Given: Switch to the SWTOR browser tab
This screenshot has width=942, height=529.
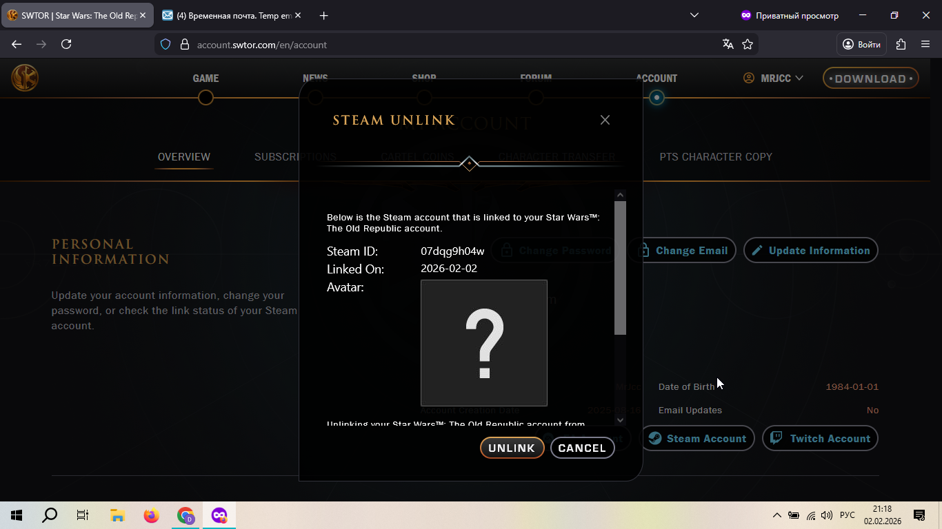Looking at the screenshot, I should (77, 15).
